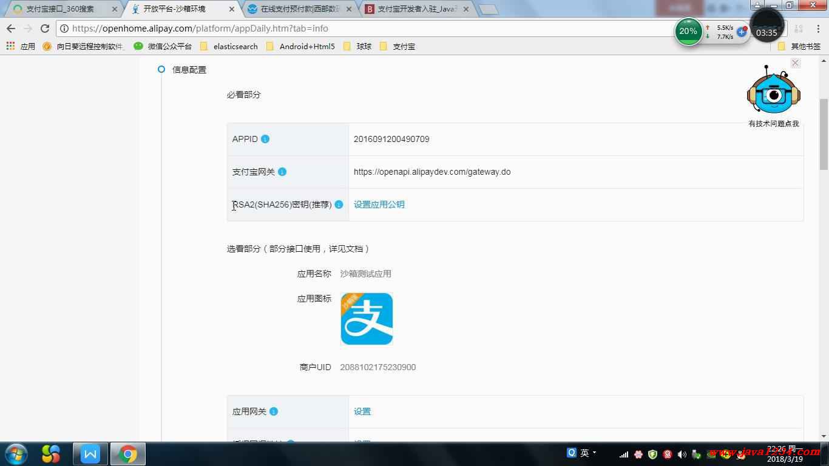The height and width of the screenshot is (466, 829).
Task: Click the tech support robot mascot
Action: pyautogui.click(x=773, y=91)
